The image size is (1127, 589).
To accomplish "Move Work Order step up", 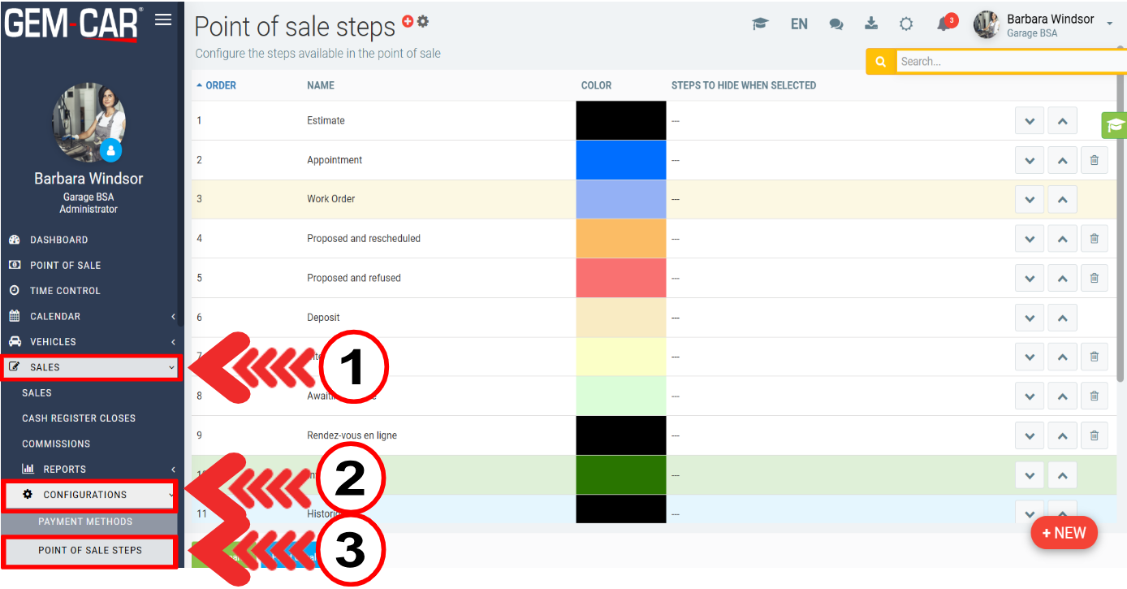I will [x=1062, y=199].
